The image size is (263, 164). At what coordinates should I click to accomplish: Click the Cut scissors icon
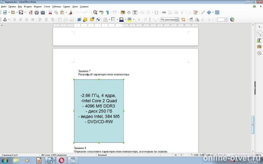point(50,12)
